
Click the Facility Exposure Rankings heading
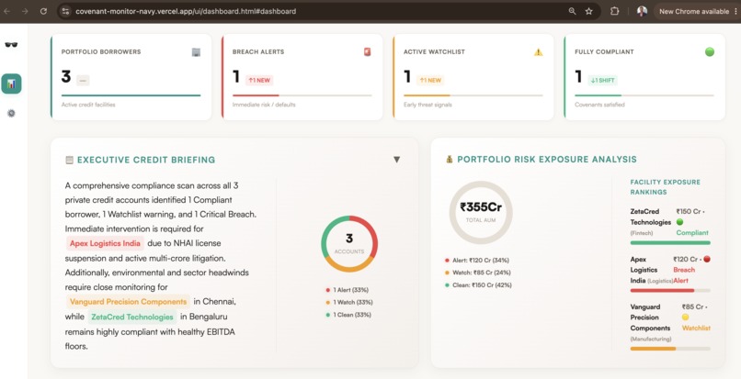[665, 187]
